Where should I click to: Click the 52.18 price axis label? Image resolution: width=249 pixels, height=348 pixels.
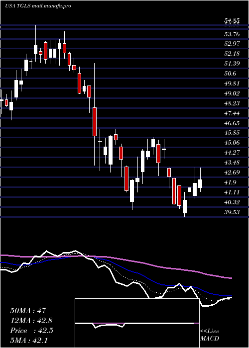point(232,54)
